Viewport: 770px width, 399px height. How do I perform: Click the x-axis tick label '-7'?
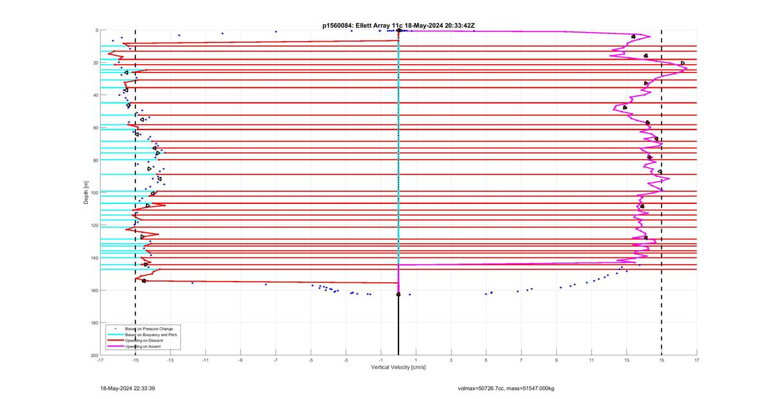point(276,360)
